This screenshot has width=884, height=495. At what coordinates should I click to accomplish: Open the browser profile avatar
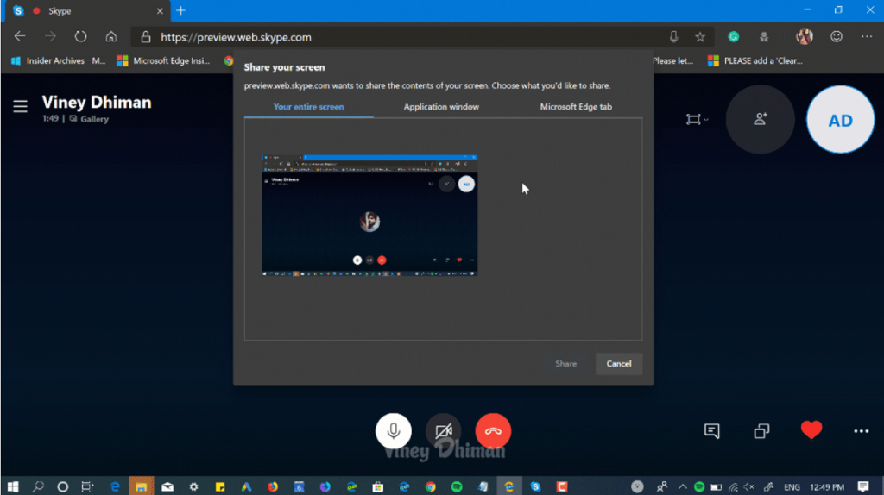[805, 36]
